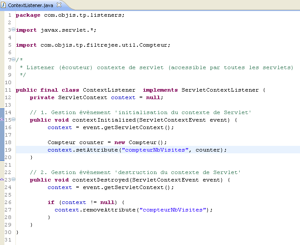Click 'ServletContext' type on line 12
Screen dimensions: 300x245
[83, 97]
